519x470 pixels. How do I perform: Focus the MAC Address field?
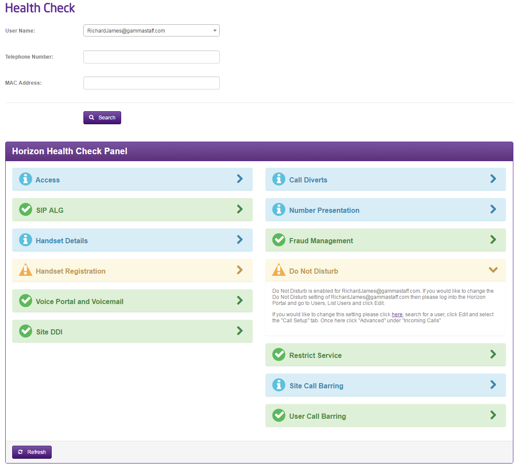tap(152, 83)
